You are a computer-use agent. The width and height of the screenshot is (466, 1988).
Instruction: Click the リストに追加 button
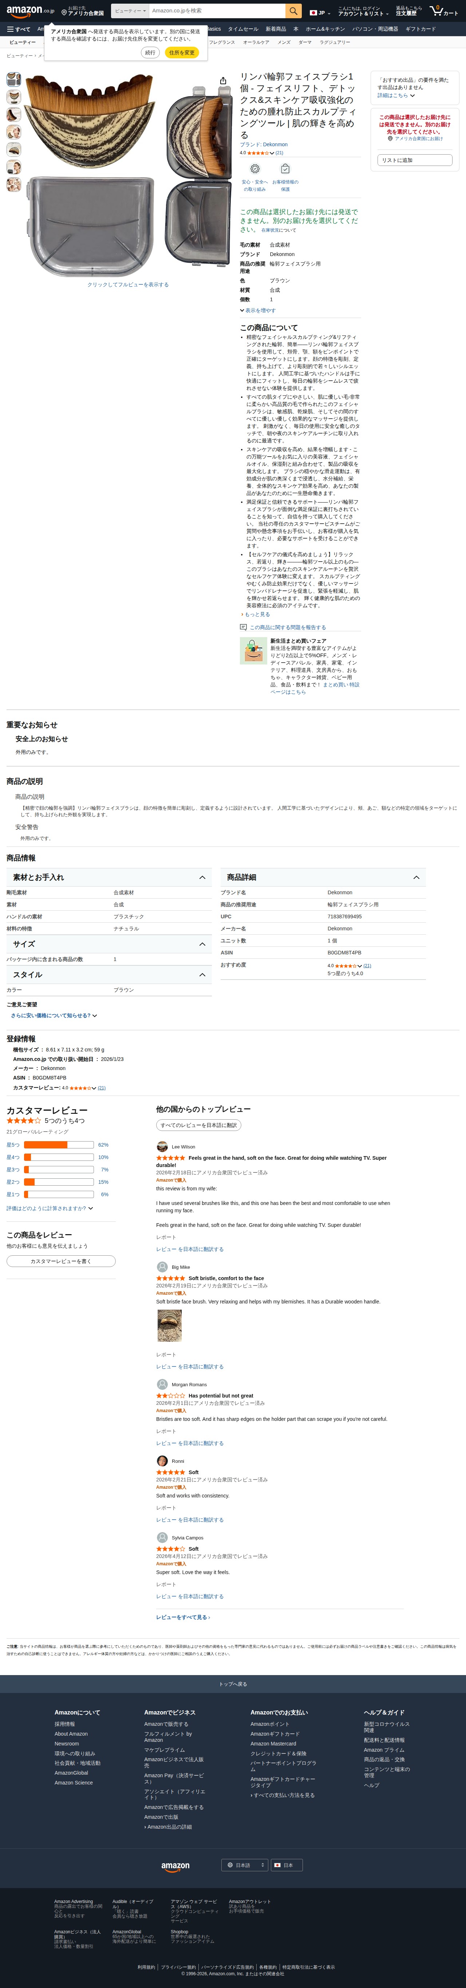[x=415, y=160]
